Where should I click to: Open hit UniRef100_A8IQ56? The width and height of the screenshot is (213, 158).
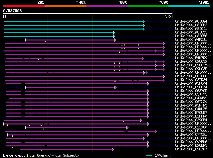pos(191,36)
